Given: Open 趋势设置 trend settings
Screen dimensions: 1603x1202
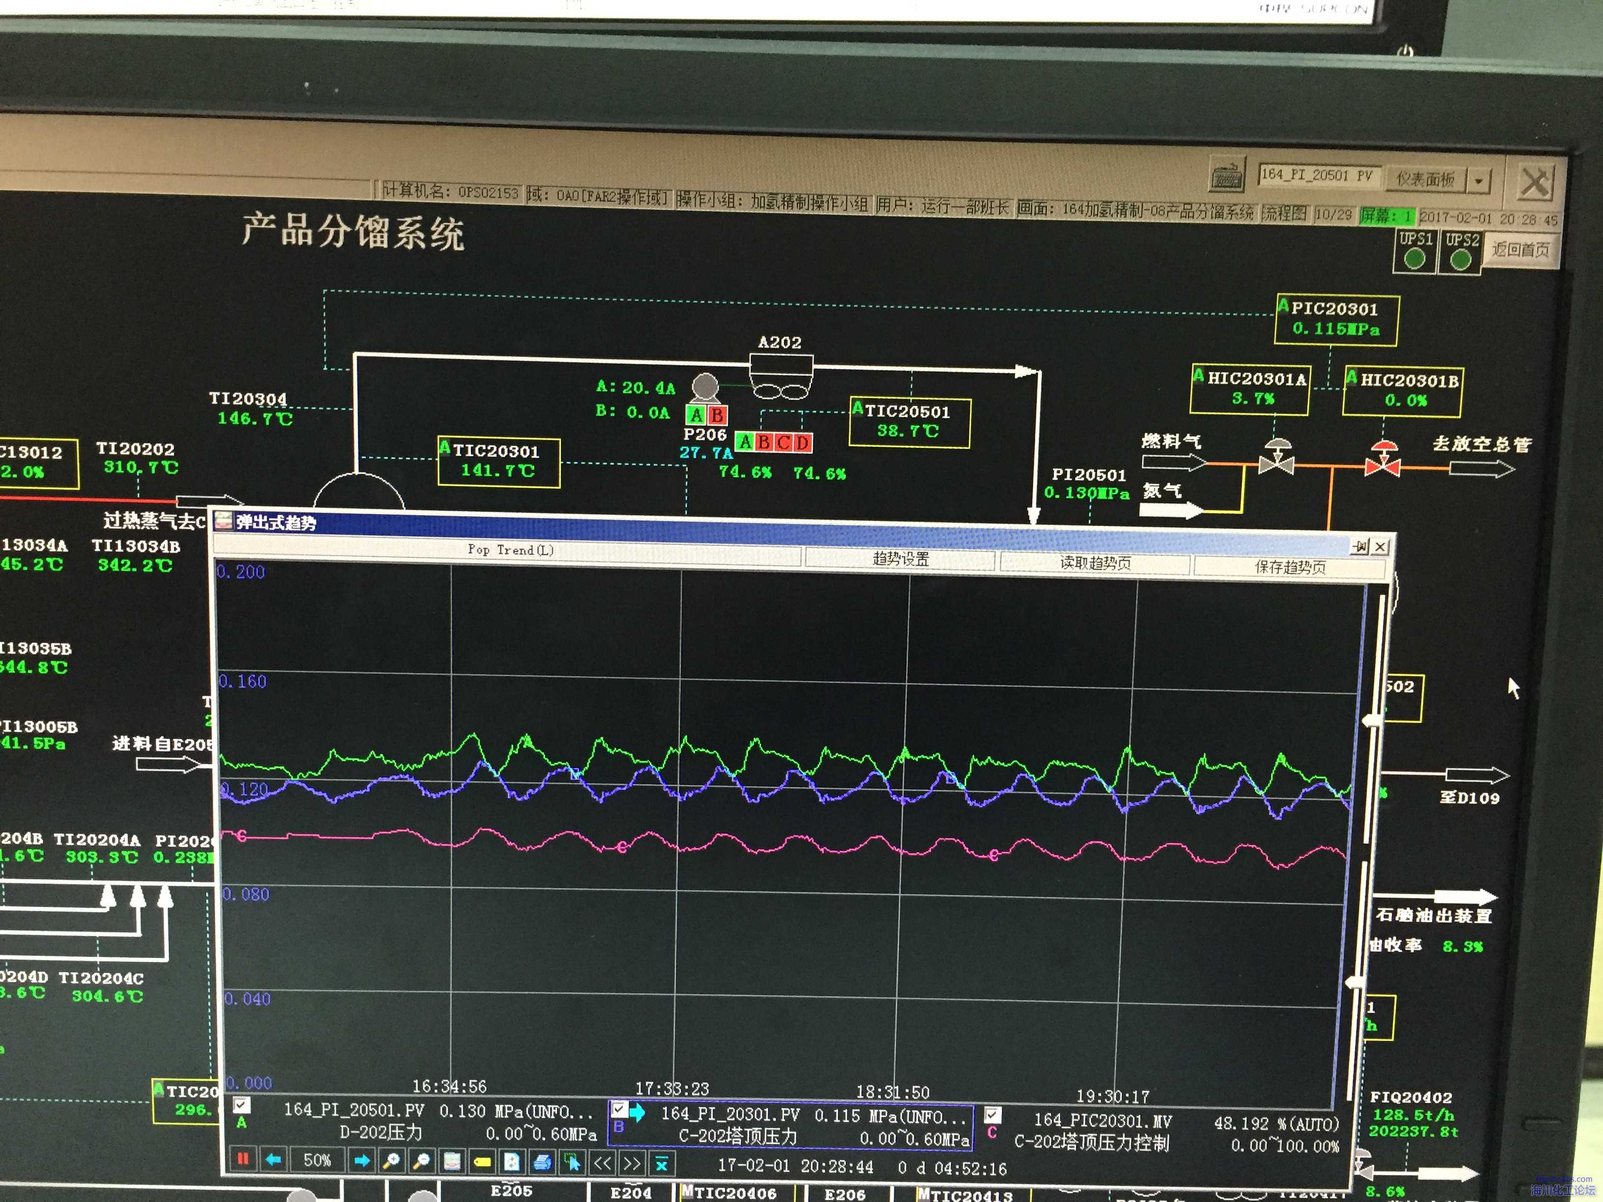Looking at the screenshot, I should [900, 559].
